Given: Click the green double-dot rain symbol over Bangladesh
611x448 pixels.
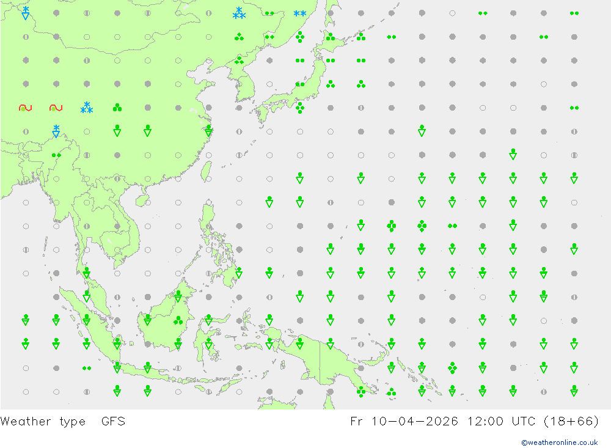Looking at the screenshot, I should pyautogui.click(x=56, y=155).
